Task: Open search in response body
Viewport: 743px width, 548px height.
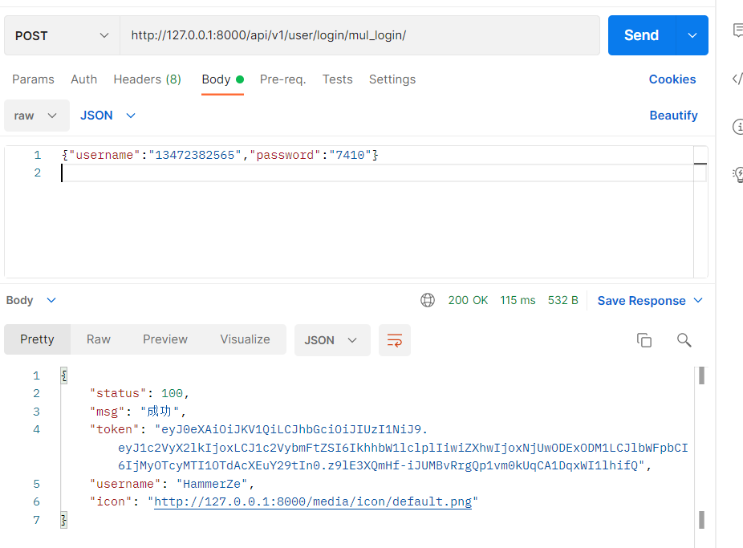Action: (x=684, y=340)
